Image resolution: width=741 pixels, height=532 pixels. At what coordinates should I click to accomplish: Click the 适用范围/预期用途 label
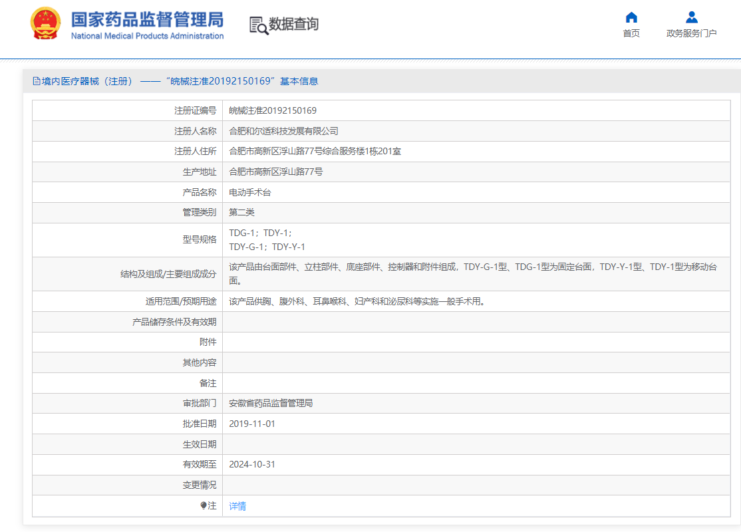[181, 301]
